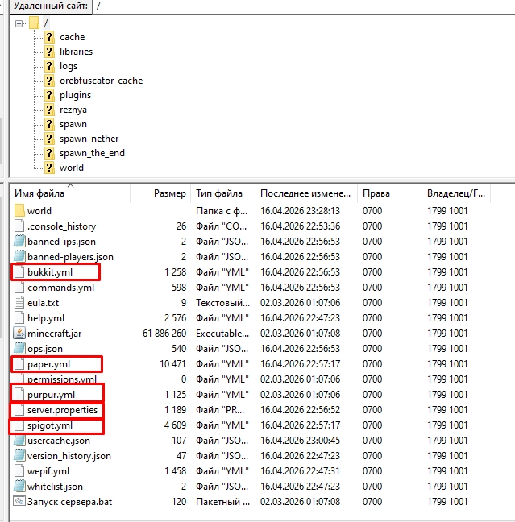Collapse the root directory tree node
Screen dimensions: 515x522
click(x=19, y=23)
